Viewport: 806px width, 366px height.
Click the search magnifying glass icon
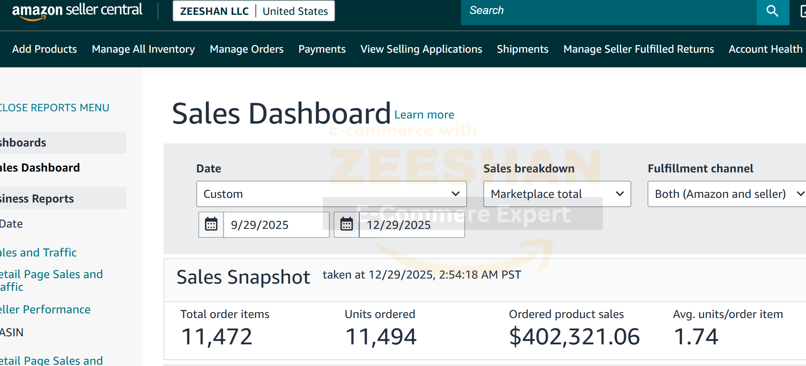[x=772, y=11]
